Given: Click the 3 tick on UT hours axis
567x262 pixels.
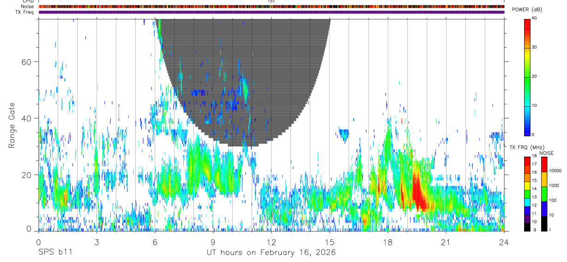Looking at the screenshot, I should (x=97, y=242).
